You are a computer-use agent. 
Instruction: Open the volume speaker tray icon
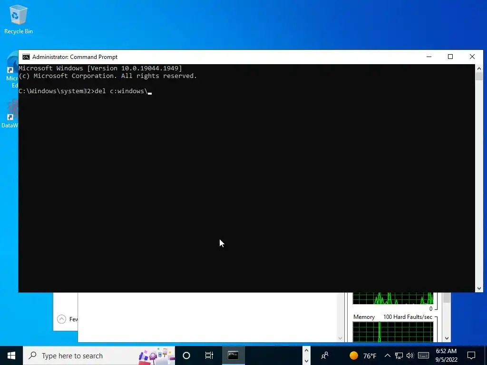410,355
